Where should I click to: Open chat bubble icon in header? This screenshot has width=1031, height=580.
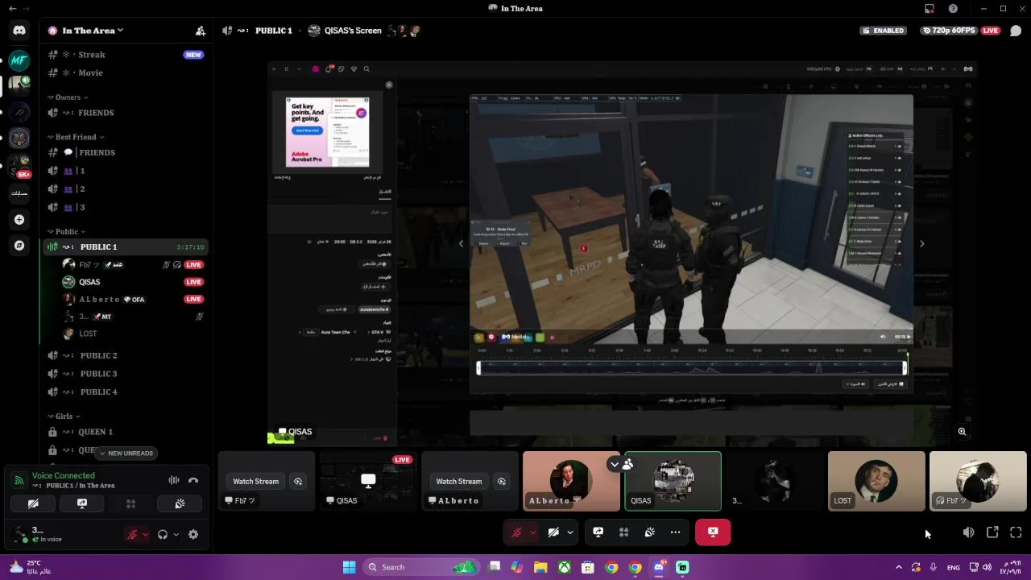[x=1016, y=31]
